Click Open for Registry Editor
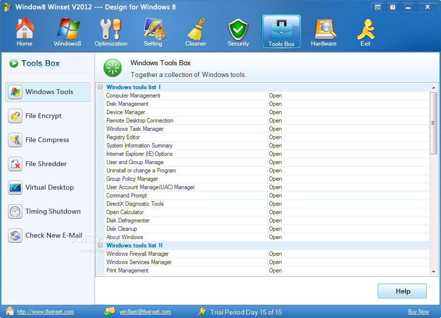This screenshot has height=318, width=441. click(x=275, y=137)
